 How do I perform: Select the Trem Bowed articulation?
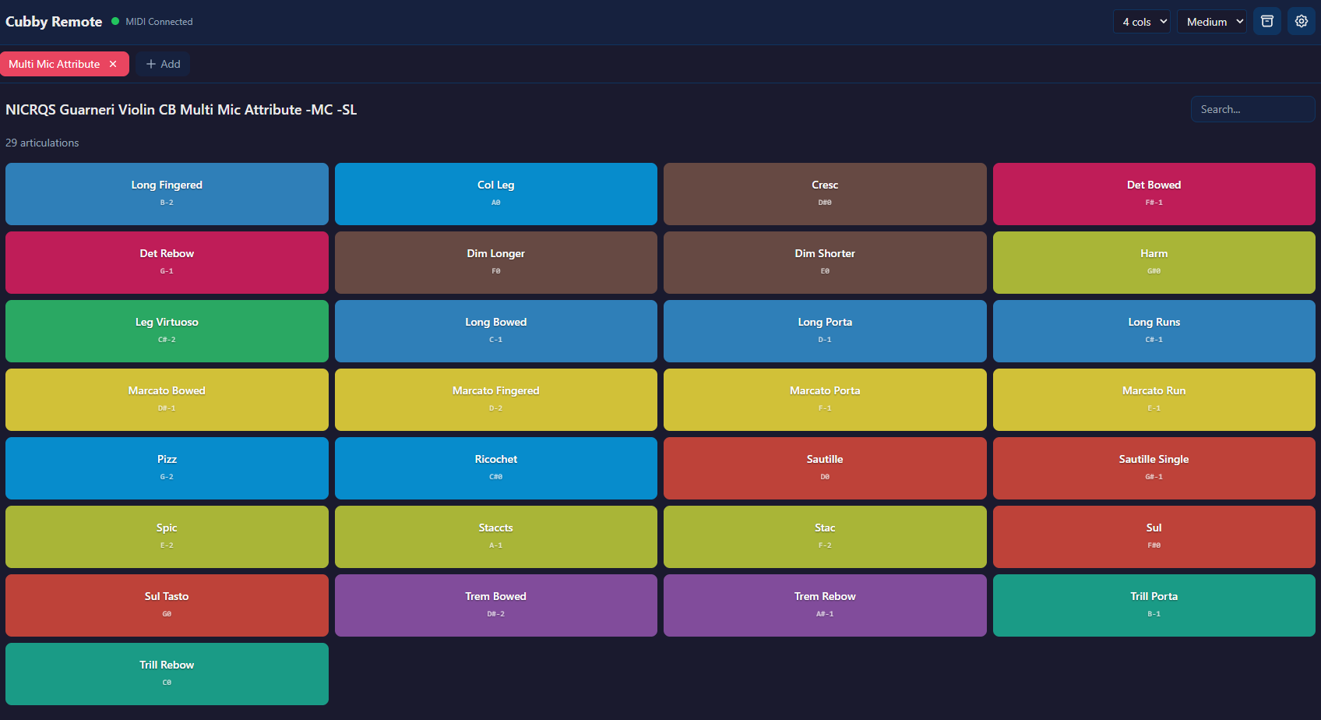495,605
